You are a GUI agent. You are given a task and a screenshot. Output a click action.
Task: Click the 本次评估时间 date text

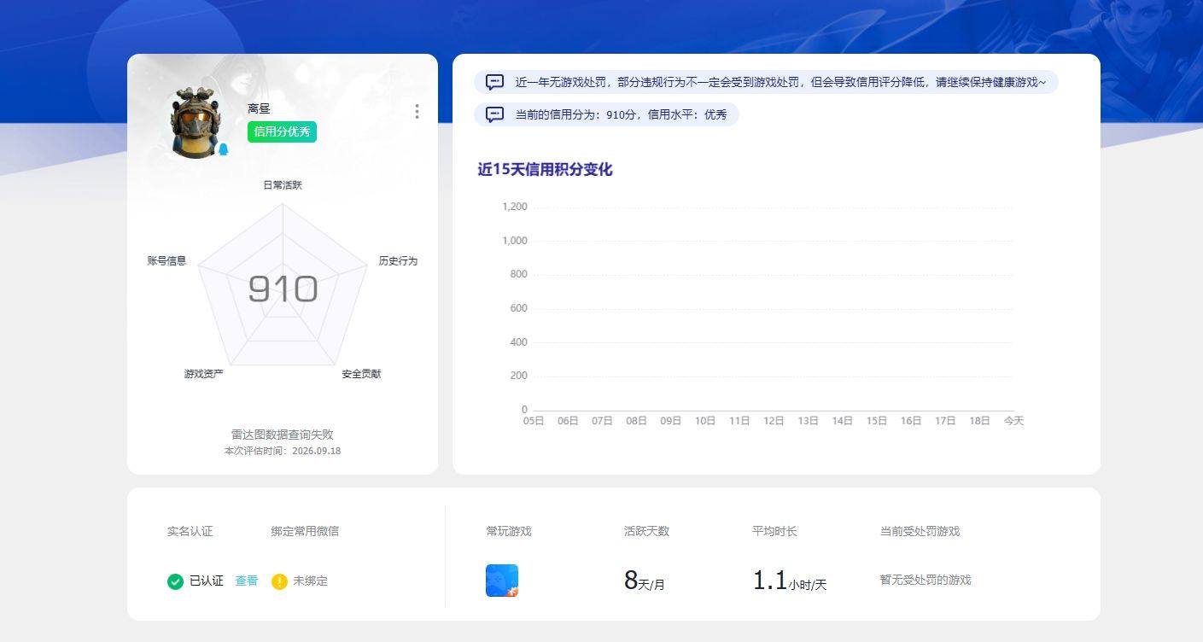pos(283,451)
